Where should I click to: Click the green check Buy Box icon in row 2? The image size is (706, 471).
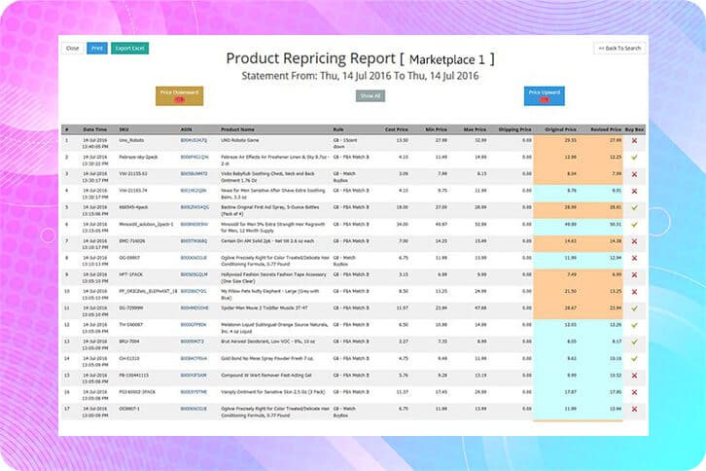click(634, 158)
